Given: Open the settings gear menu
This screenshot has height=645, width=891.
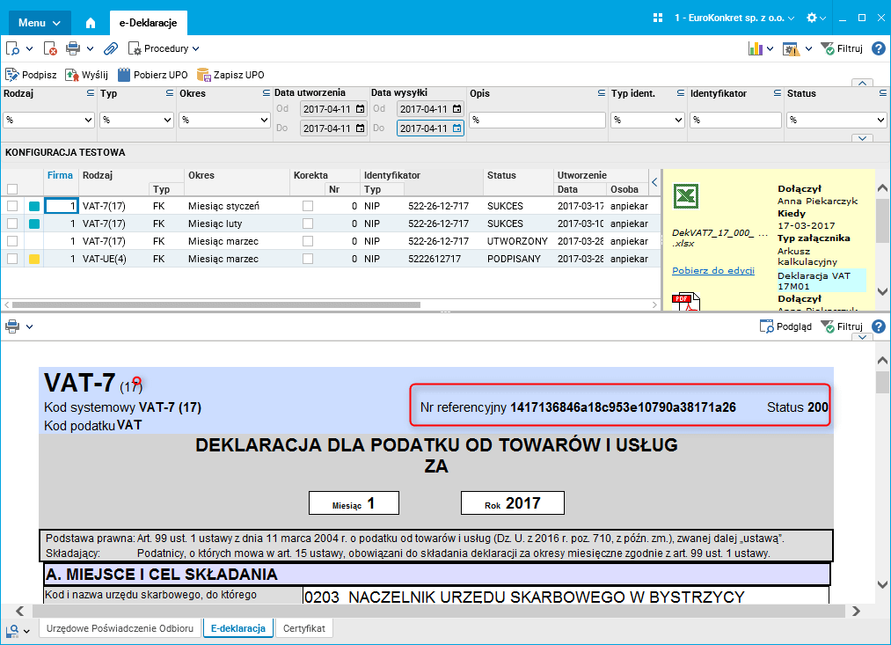Looking at the screenshot, I should (815, 18).
